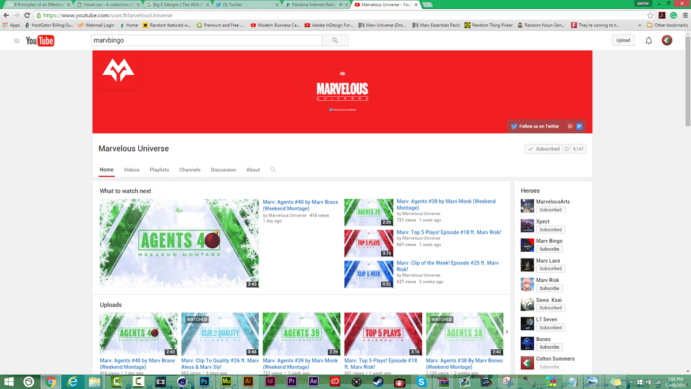691x389 pixels.
Task: Open Chrome's menu button
Action: 684,16
